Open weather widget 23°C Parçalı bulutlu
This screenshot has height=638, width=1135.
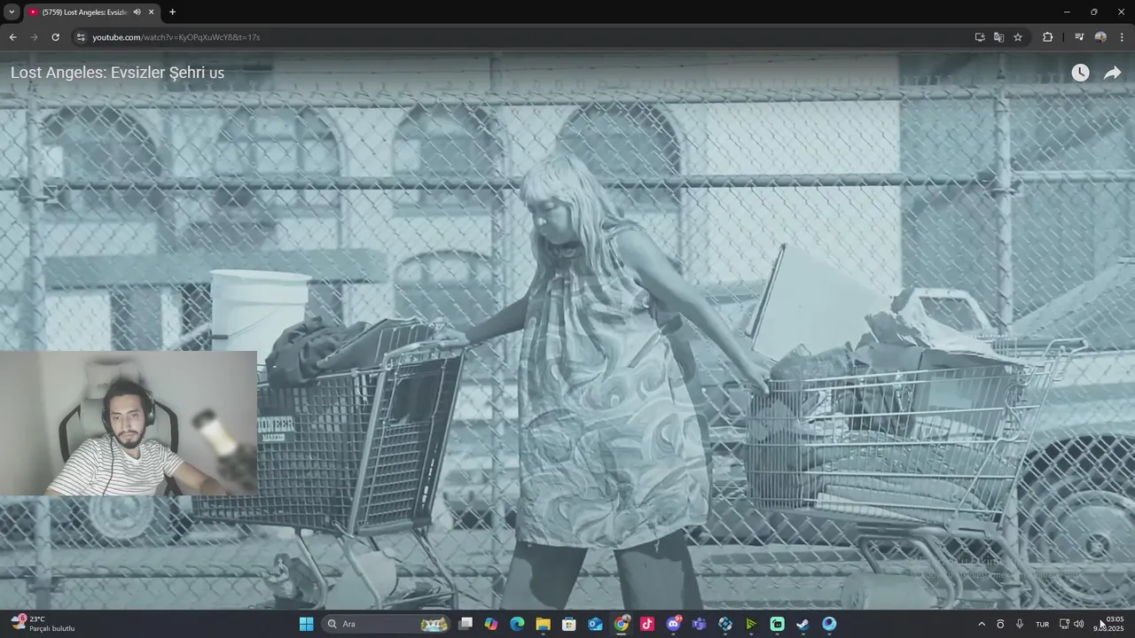44,624
